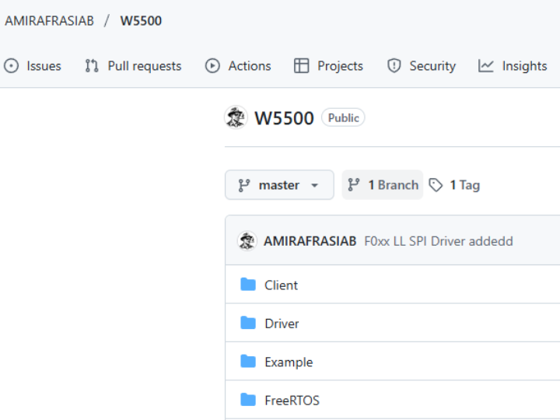Open the Pull requests tab

[x=144, y=66]
